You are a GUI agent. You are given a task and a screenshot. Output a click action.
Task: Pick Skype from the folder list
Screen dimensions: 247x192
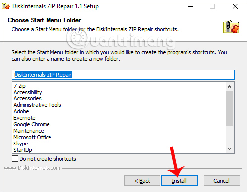[21, 144]
